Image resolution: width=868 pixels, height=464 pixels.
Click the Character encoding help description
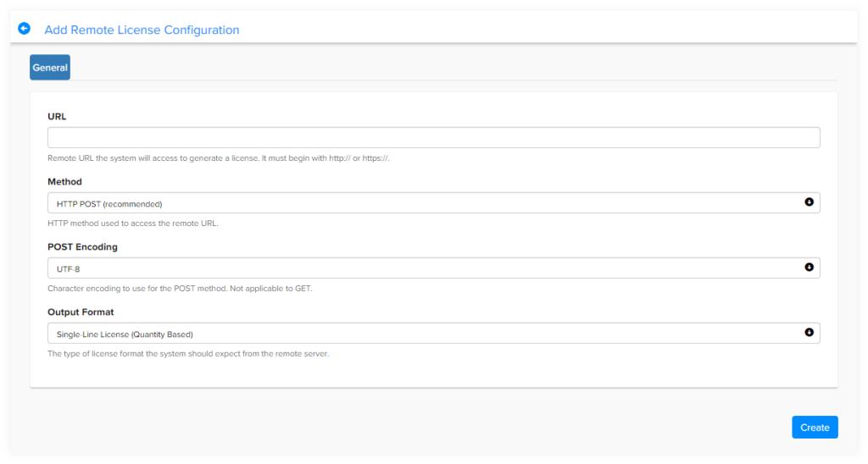pyautogui.click(x=180, y=289)
